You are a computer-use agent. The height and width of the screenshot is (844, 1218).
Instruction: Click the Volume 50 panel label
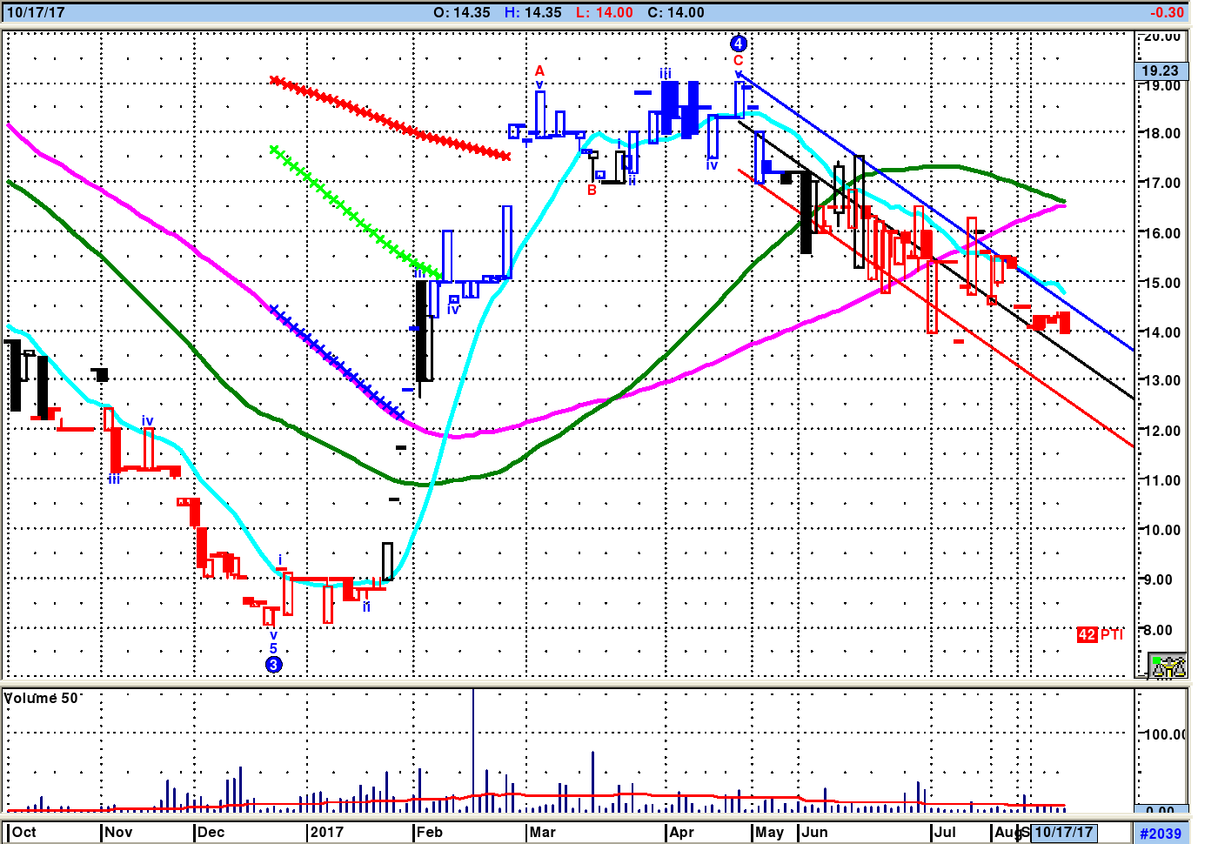click(42, 698)
